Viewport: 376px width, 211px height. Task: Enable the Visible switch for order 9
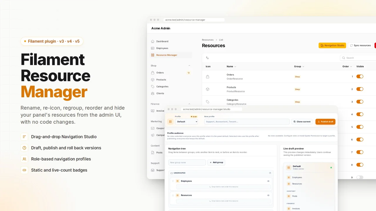click(x=360, y=177)
